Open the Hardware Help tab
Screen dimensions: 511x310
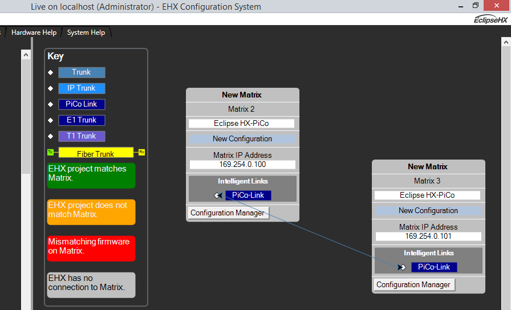34,32
